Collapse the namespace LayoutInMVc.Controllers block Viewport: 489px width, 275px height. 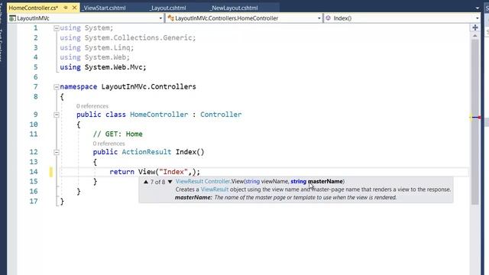point(56,87)
